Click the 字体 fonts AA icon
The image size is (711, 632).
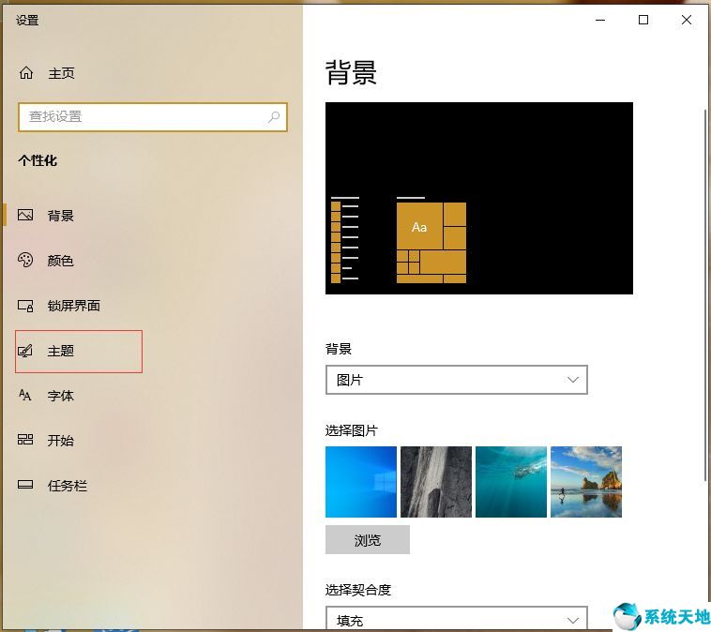[25, 395]
